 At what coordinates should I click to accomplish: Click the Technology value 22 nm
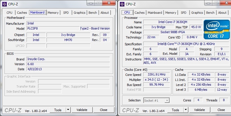click(151, 37)
